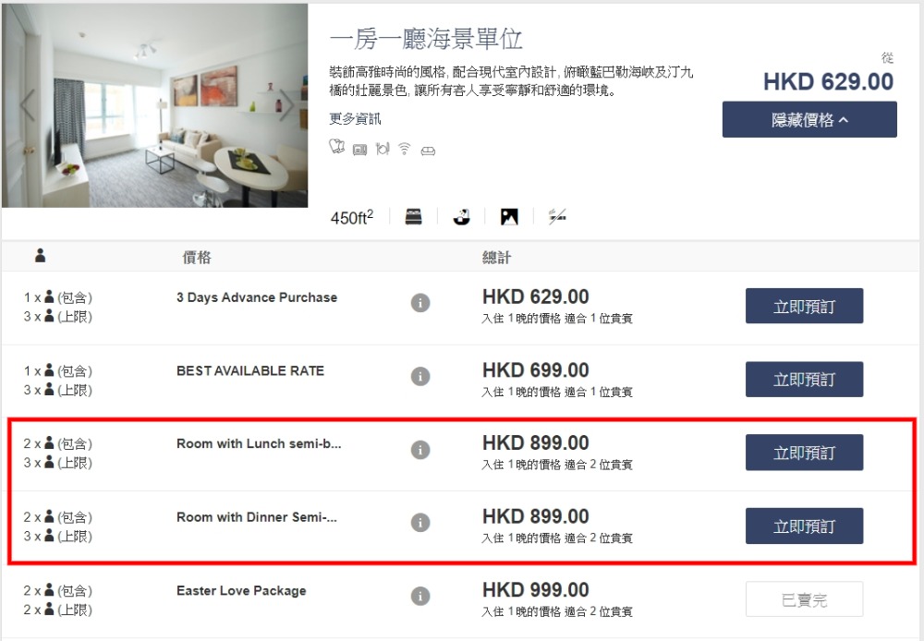
Task: Show info for BEST AVAILABLE RATE
Action: click(420, 376)
